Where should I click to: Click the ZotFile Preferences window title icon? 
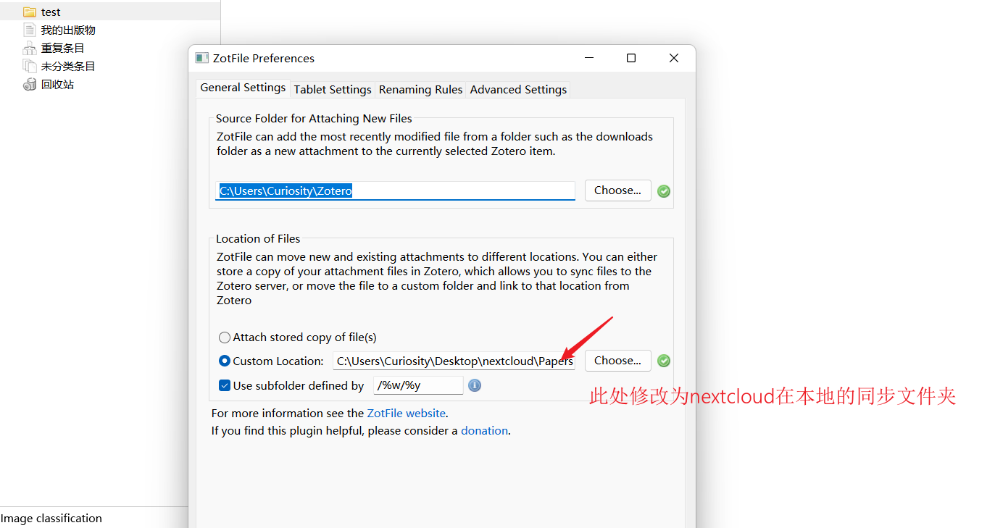[202, 58]
